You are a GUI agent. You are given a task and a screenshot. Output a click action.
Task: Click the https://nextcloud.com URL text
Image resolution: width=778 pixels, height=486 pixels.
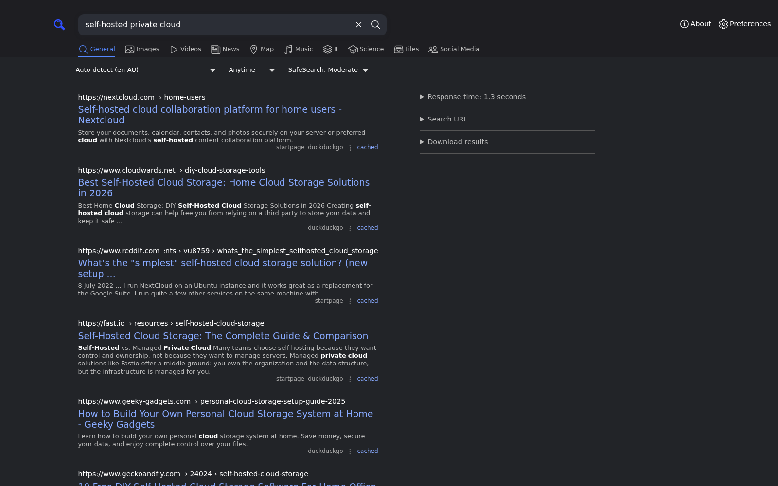click(116, 97)
